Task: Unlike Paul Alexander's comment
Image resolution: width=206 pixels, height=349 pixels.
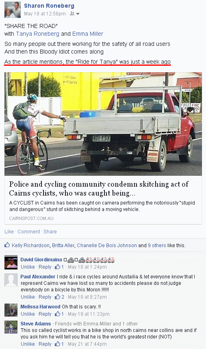Action: (x=28, y=297)
